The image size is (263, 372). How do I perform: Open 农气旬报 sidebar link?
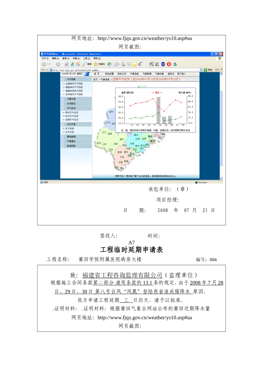click(69, 129)
